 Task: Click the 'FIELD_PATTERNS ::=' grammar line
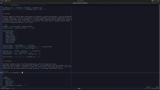(27, 47)
